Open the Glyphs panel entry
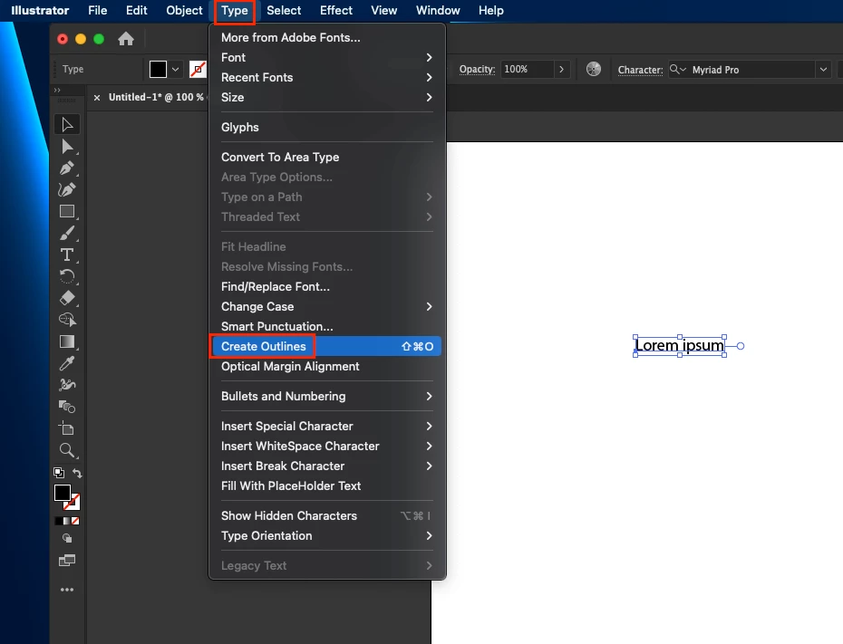 click(x=327, y=128)
